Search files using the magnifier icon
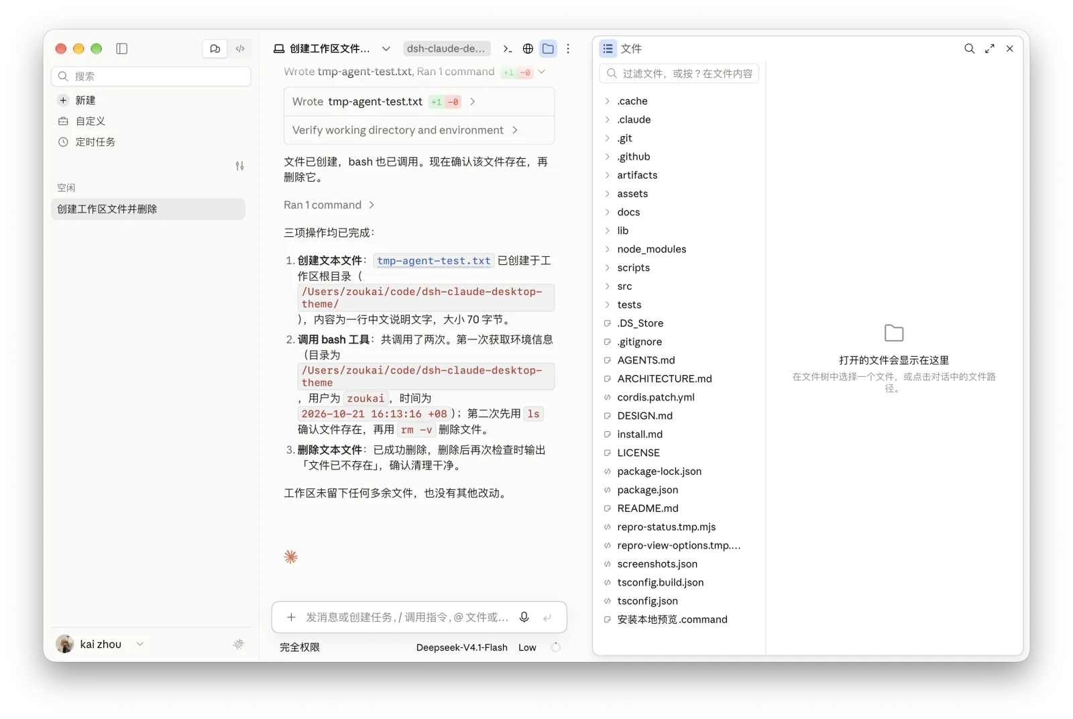Image resolution: width=1073 pixels, height=719 pixels. point(970,48)
